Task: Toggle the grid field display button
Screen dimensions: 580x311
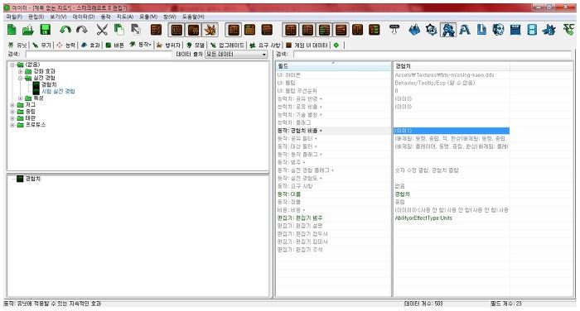Action: [307, 30]
